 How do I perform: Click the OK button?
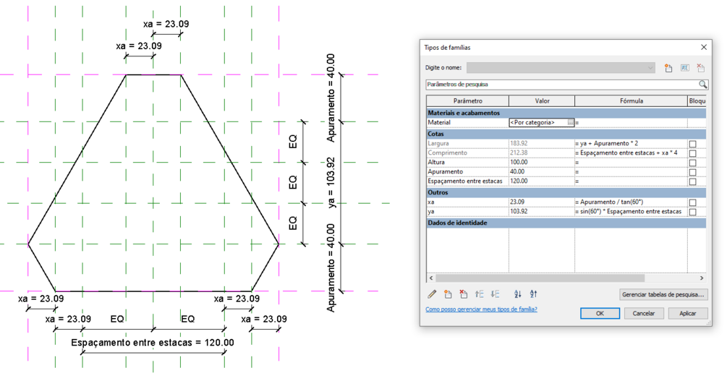point(600,313)
